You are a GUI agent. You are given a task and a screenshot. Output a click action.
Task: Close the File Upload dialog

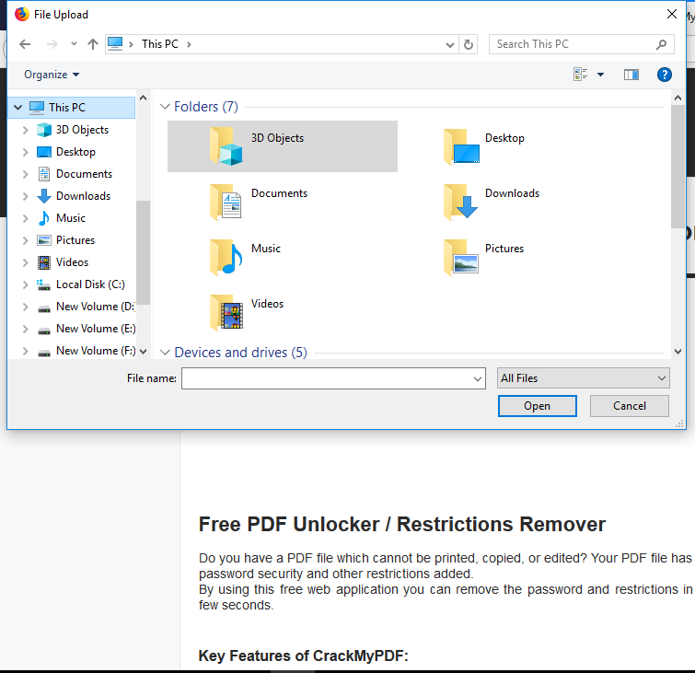(x=671, y=14)
